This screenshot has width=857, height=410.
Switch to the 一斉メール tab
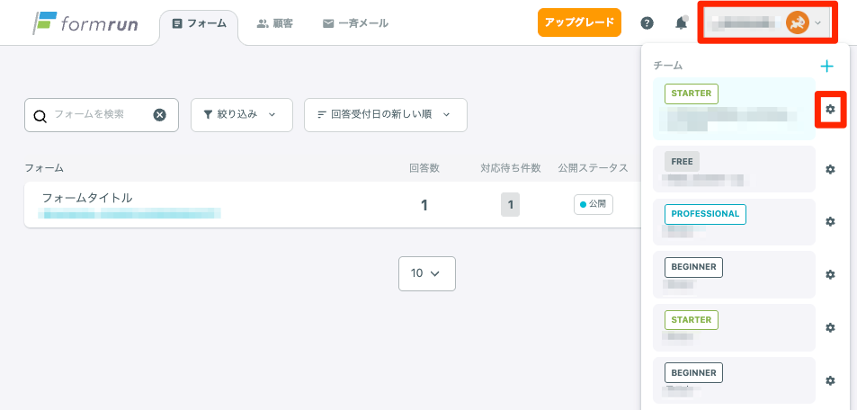tap(355, 23)
